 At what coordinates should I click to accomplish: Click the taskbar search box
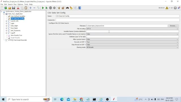point(29,99)
